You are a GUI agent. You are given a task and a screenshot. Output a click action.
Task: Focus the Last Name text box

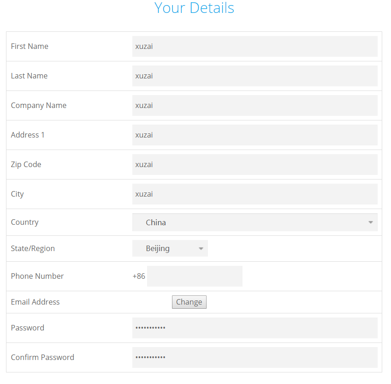pyautogui.click(x=255, y=76)
